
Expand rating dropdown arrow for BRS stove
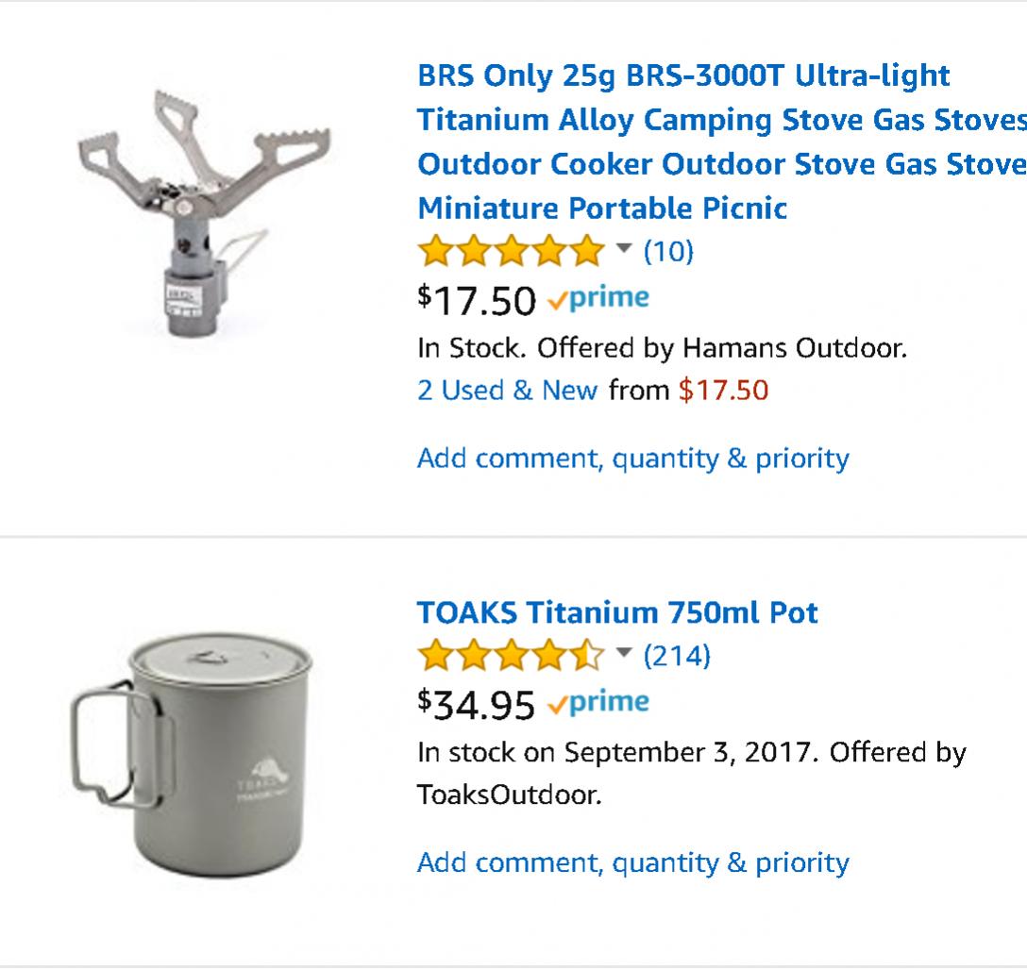(x=624, y=248)
